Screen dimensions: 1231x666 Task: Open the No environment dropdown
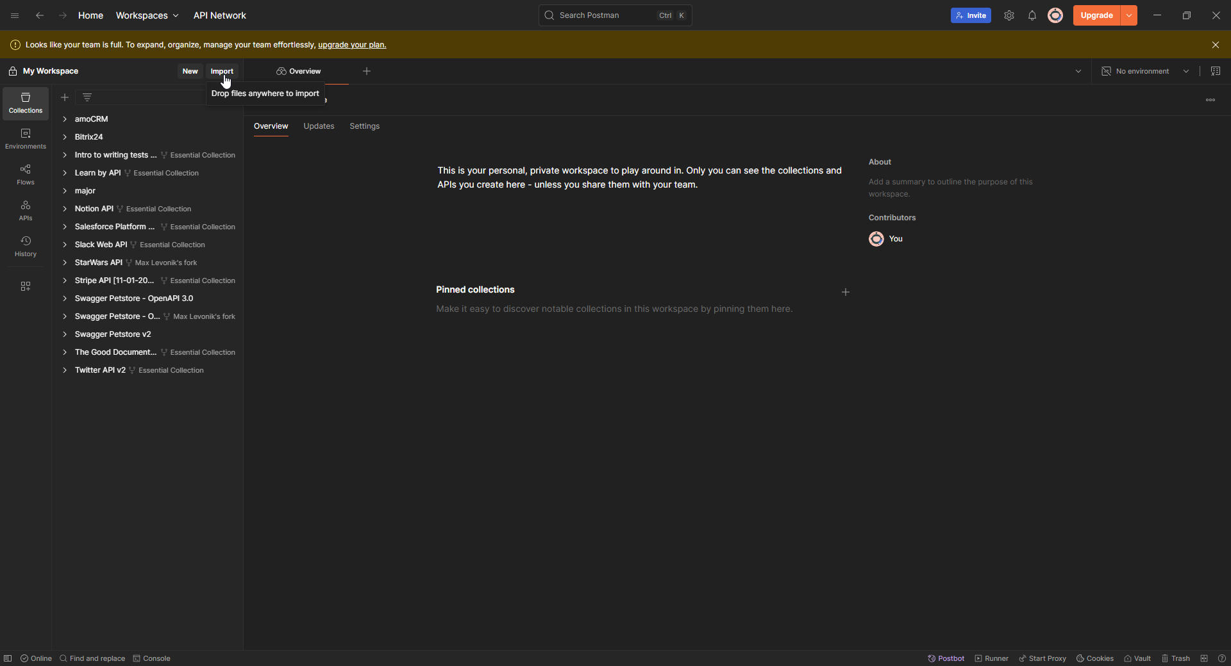click(1146, 71)
